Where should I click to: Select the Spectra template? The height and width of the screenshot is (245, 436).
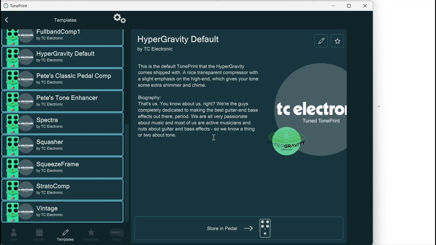click(62, 123)
